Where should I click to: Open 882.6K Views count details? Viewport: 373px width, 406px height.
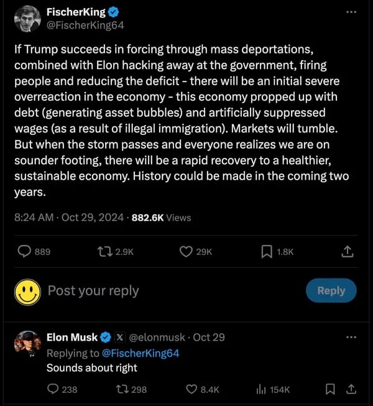tap(160, 218)
